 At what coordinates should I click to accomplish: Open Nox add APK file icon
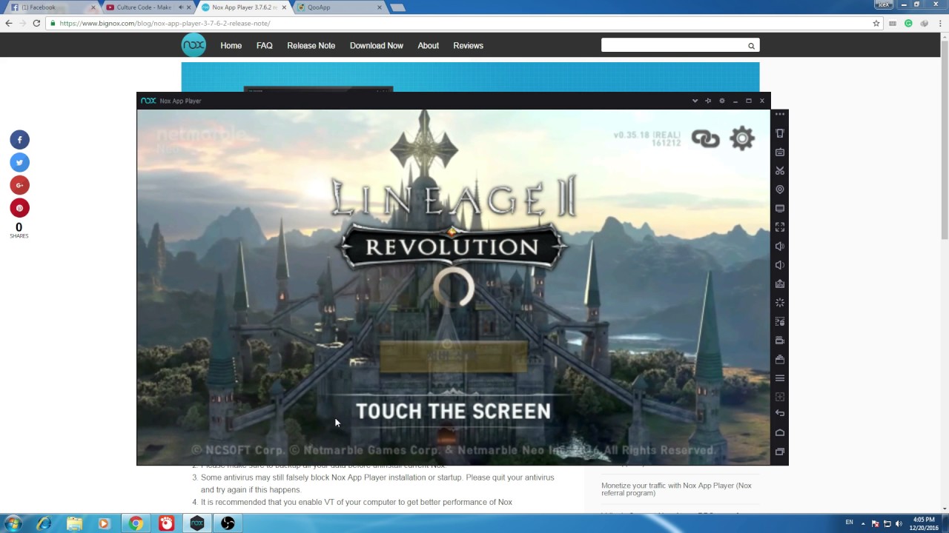[x=780, y=284]
